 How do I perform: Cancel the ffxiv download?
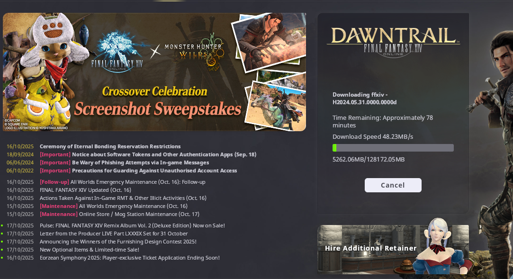tap(393, 185)
